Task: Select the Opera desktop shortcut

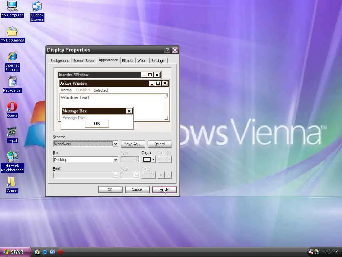Action: [12, 110]
